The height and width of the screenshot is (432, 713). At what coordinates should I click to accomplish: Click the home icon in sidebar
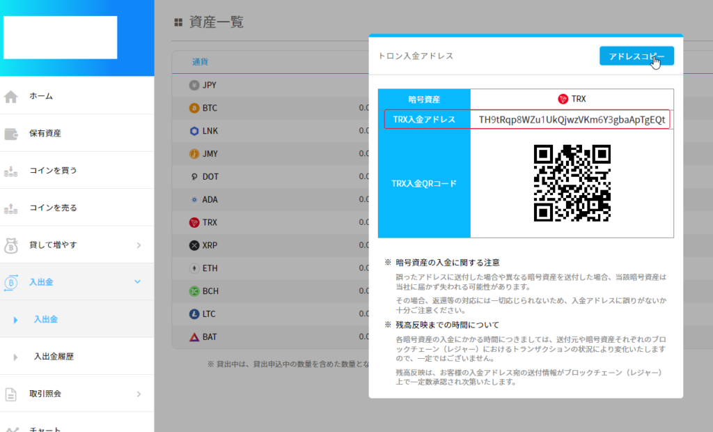(11, 96)
